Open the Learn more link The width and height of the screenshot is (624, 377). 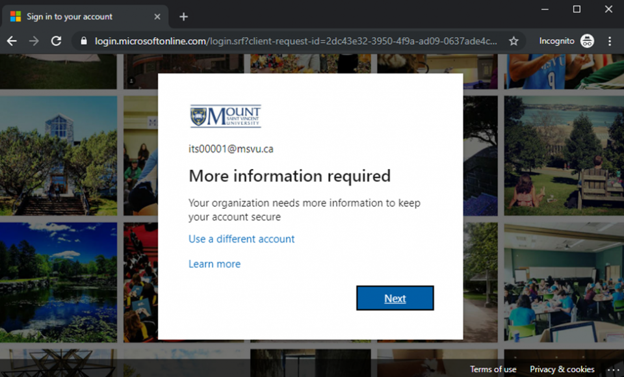pyautogui.click(x=214, y=264)
